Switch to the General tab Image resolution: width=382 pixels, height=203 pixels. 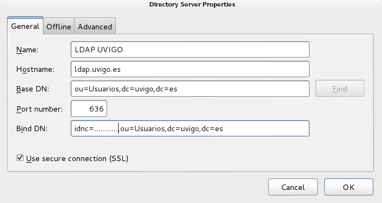[x=25, y=26]
